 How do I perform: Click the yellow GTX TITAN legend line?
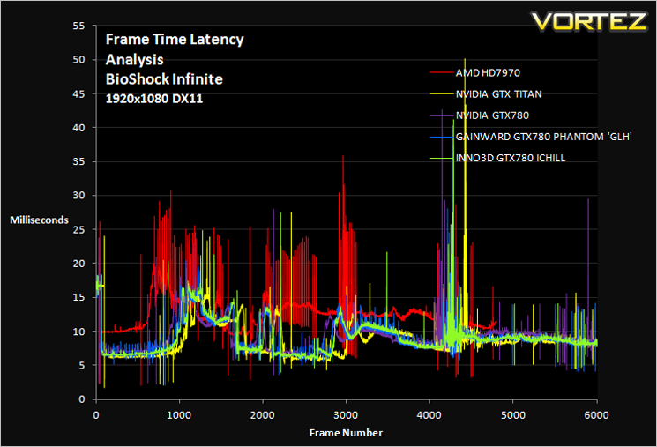pos(442,94)
